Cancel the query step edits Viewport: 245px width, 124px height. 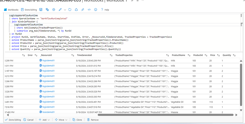tap(29, 120)
